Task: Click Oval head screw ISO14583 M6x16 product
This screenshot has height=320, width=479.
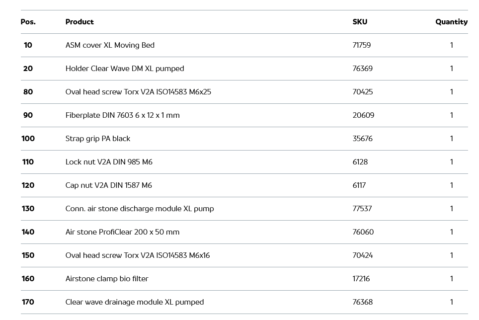Action: [138, 255]
